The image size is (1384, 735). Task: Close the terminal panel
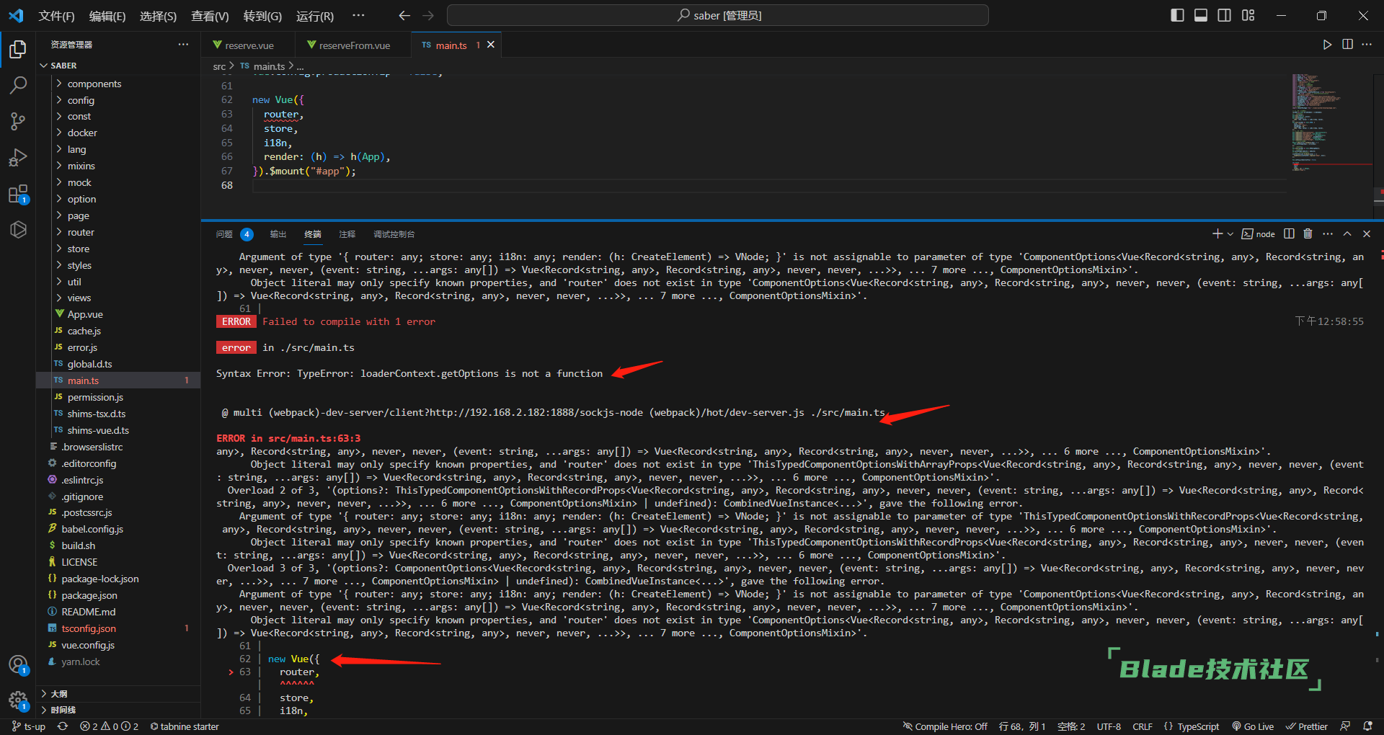click(1367, 233)
